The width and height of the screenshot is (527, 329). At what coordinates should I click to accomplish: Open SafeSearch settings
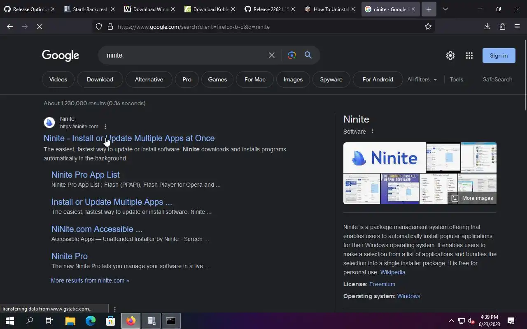(498, 79)
